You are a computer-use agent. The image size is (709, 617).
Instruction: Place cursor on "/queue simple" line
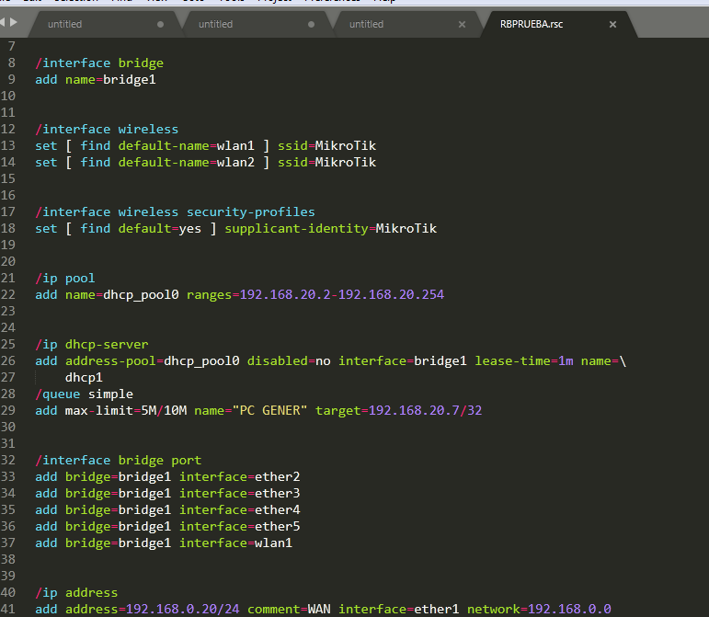(83, 394)
